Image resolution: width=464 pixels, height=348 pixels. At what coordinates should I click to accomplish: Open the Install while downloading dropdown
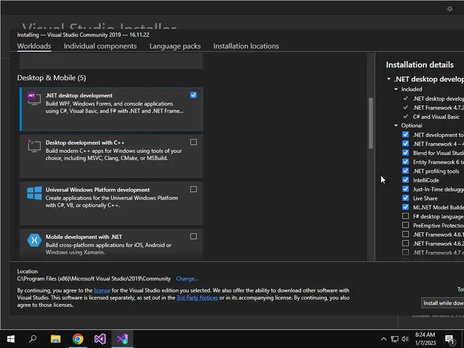click(443, 303)
